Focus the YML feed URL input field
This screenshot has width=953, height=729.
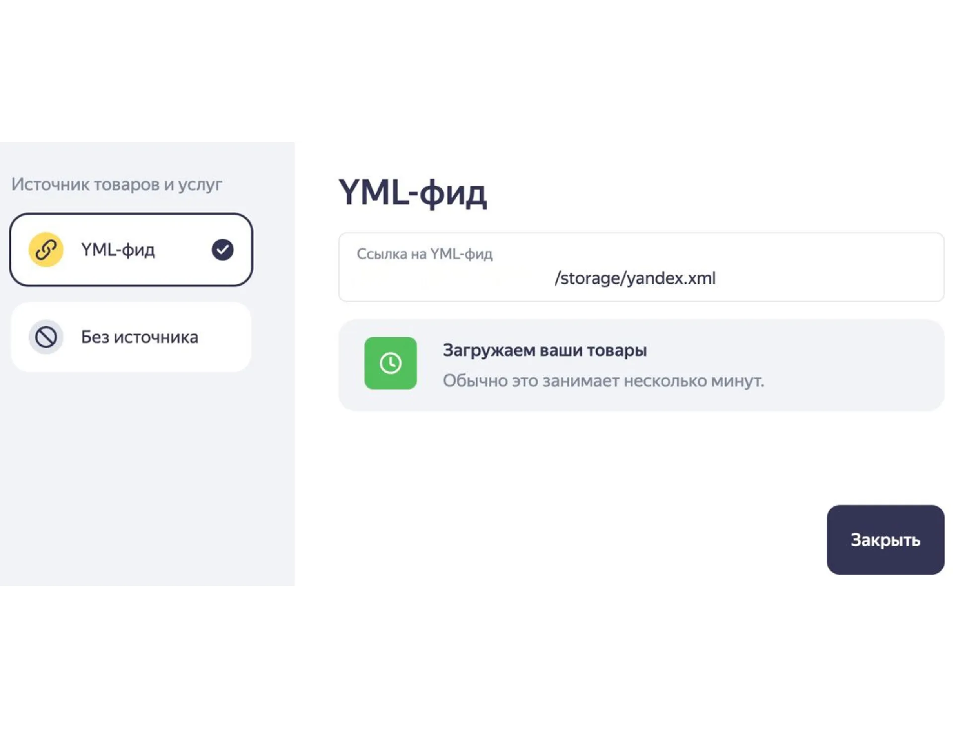point(641,267)
